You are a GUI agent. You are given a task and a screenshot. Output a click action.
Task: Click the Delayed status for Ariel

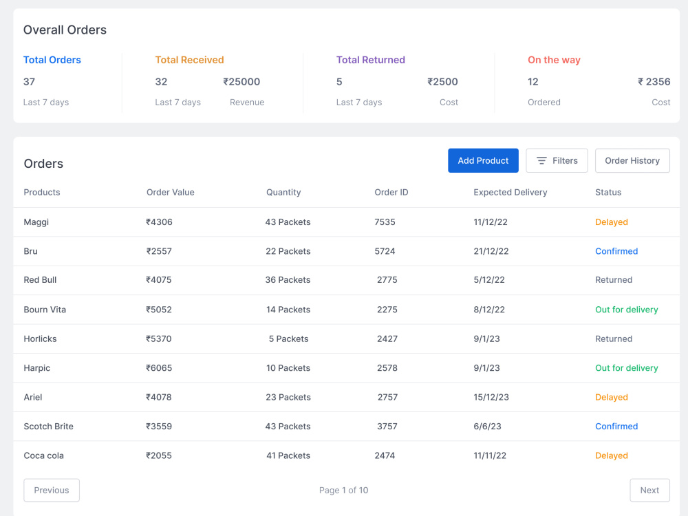coord(611,397)
